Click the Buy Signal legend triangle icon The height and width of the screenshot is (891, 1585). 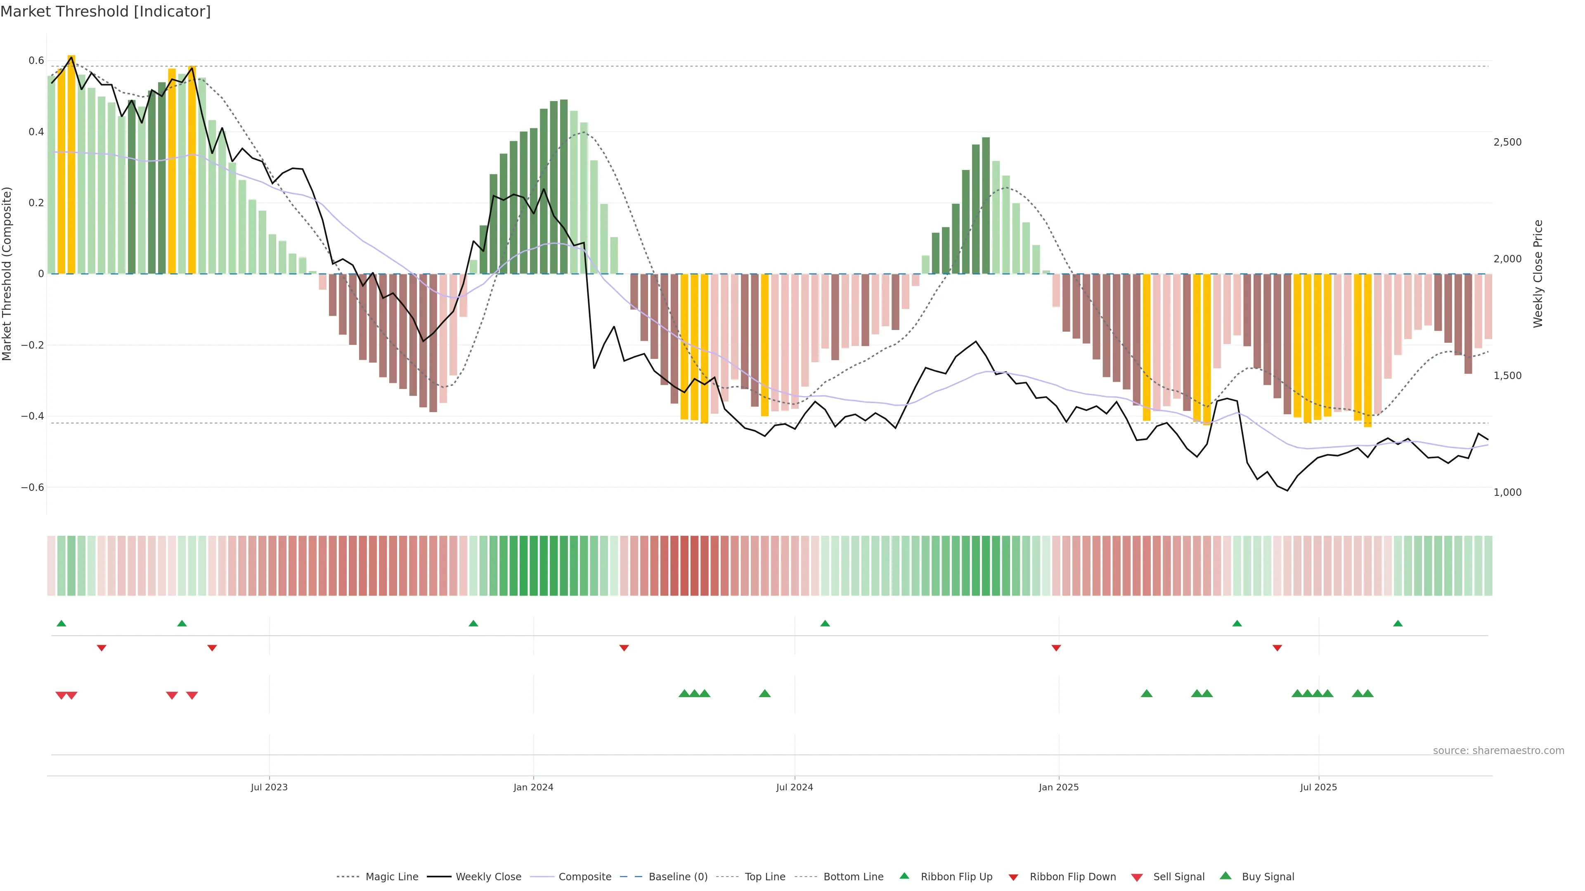coord(1225,876)
